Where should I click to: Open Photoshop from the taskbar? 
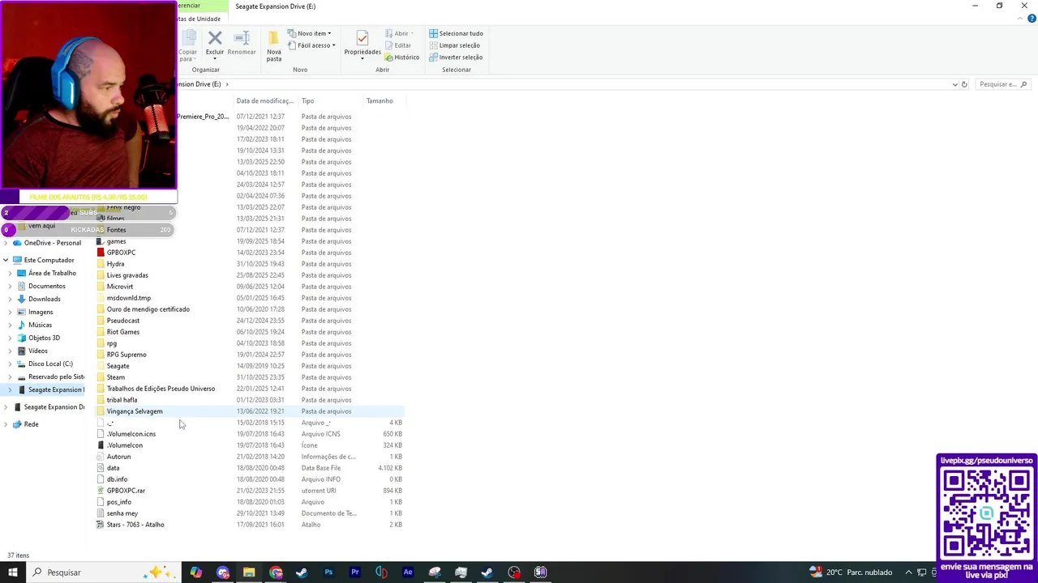(328, 572)
